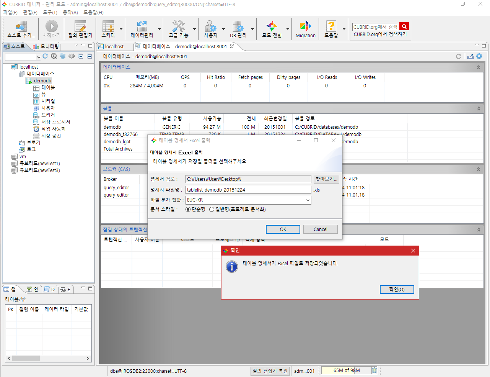This screenshot has height=377, width=490.
Task: Click 확인(O) in the confirmation dialog
Action: 397,289
